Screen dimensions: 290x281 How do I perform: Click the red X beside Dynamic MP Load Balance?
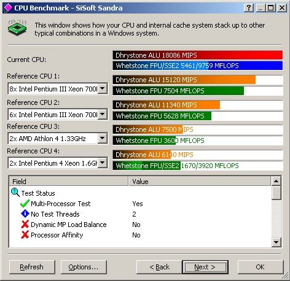tap(25, 225)
